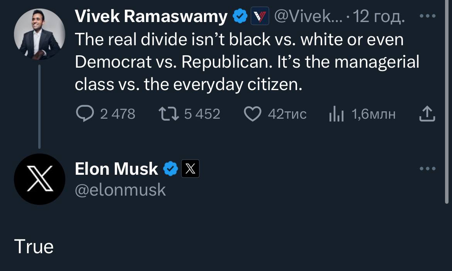This screenshot has height=271, width=452.
Task: Tap the share icon on Vivek's post
Action: pyautogui.click(x=427, y=114)
